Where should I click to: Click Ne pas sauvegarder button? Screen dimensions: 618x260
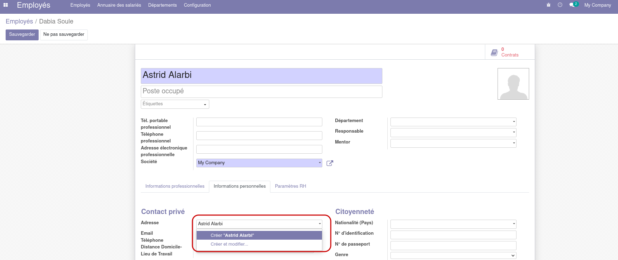coord(64,35)
